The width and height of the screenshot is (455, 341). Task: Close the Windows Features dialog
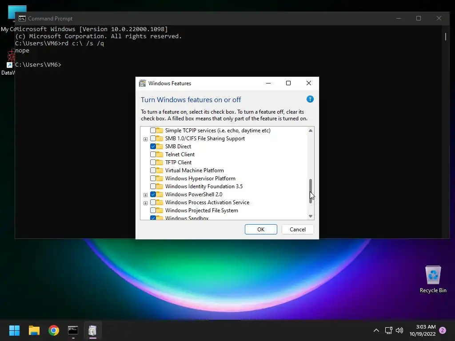click(309, 83)
